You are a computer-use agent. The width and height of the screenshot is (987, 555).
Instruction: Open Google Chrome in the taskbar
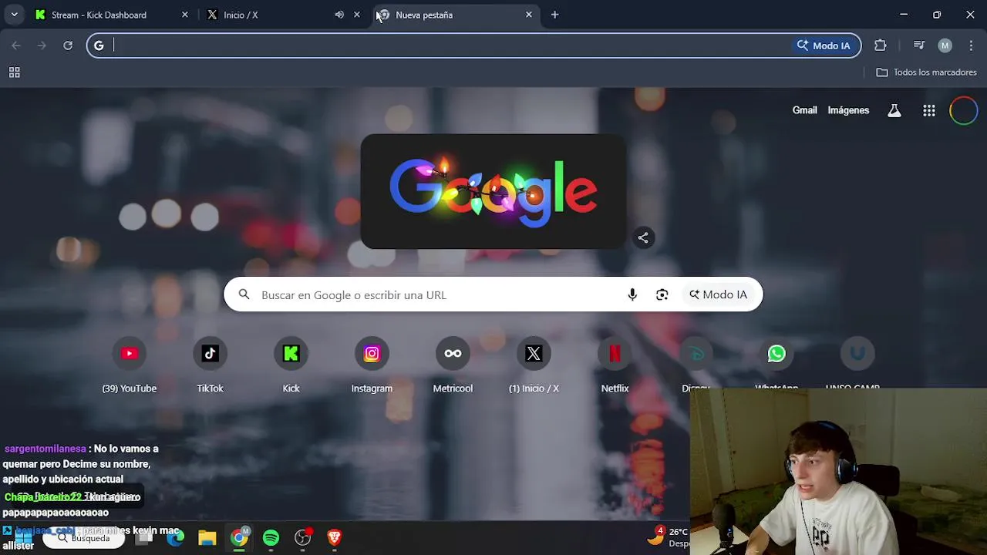pos(239,538)
